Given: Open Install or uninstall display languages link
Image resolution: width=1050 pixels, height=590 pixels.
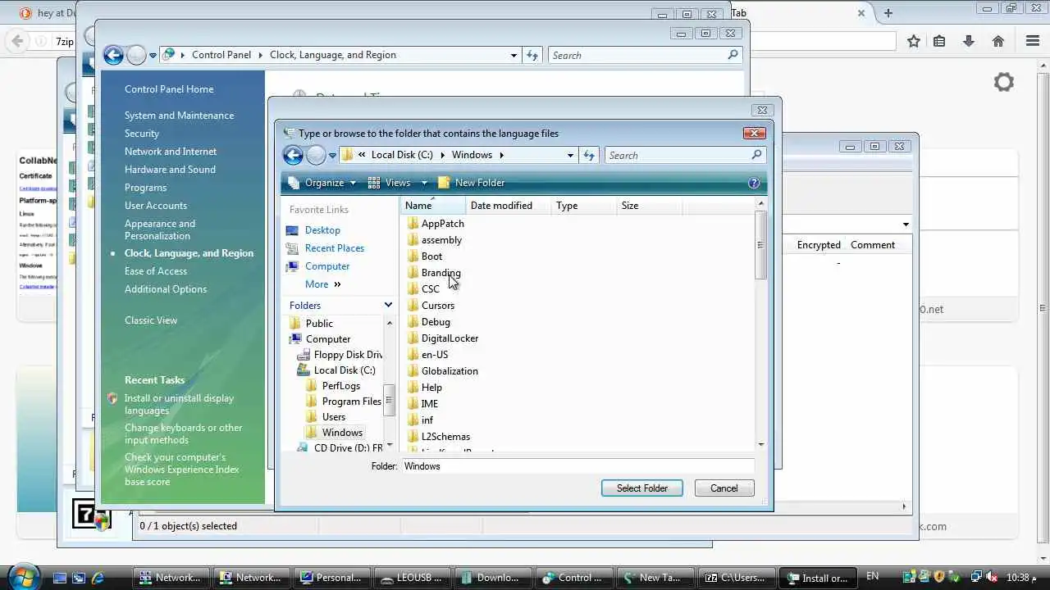Looking at the screenshot, I should [179, 404].
